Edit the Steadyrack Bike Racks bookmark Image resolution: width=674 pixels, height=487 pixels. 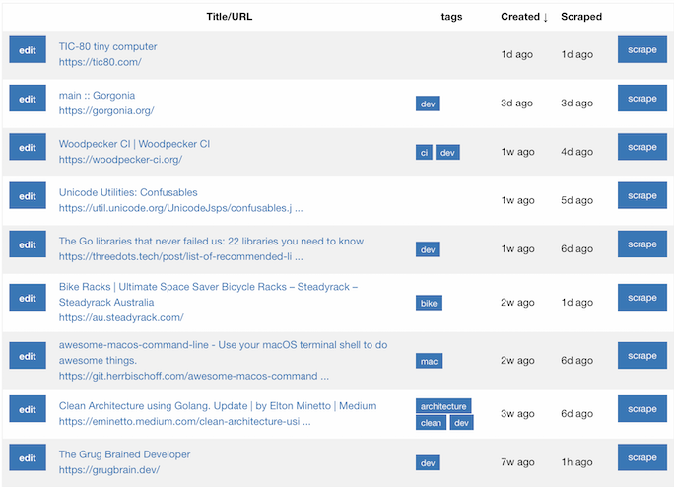coord(28,298)
